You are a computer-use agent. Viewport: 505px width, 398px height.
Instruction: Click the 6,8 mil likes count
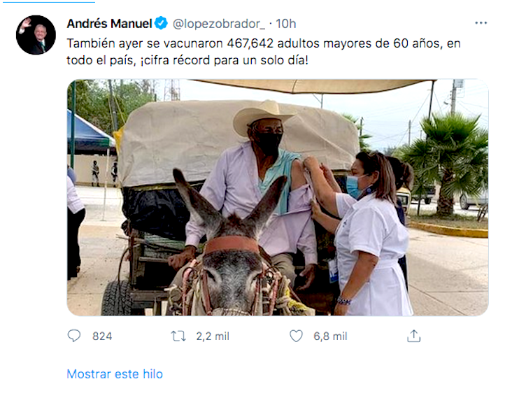pos(330,336)
